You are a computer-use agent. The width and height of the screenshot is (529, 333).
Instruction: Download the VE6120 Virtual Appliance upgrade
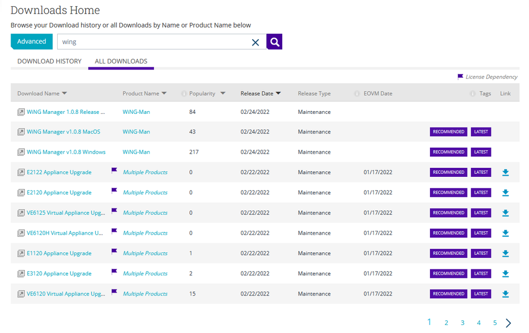[505, 294]
